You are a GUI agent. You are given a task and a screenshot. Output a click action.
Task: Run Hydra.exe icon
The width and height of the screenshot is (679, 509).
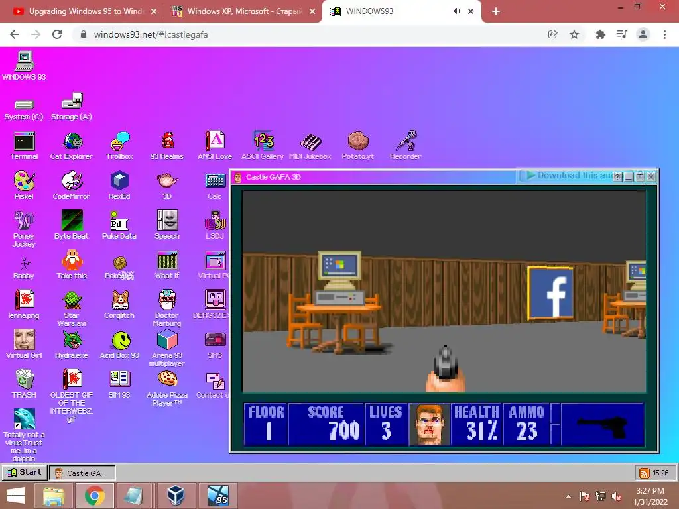[72, 344]
